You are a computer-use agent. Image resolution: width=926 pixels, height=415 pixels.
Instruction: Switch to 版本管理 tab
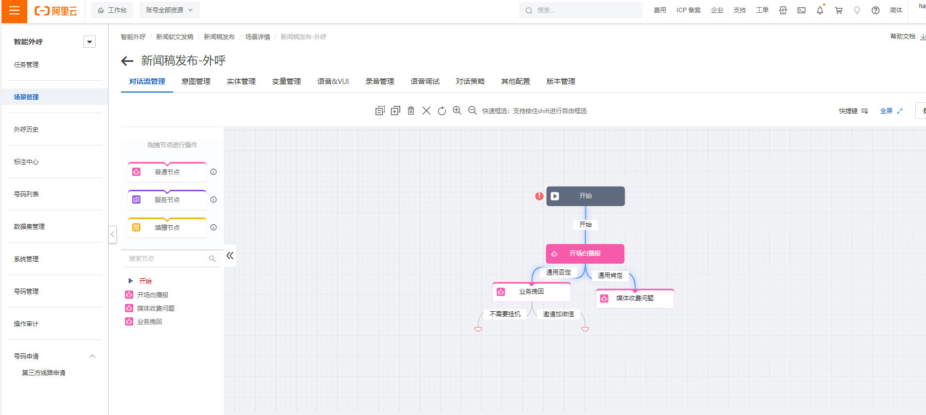coord(561,81)
